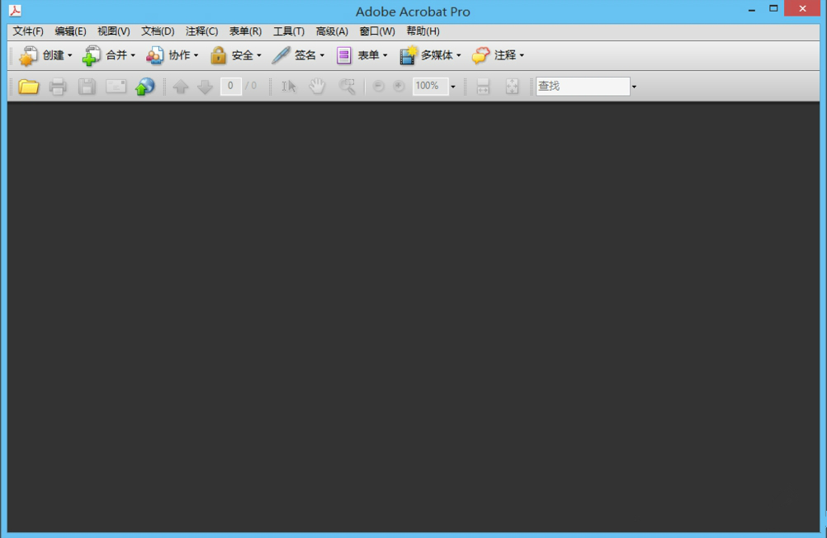The height and width of the screenshot is (538, 827).
Task: Open the 编辑(E) menu
Action: click(x=70, y=31)
